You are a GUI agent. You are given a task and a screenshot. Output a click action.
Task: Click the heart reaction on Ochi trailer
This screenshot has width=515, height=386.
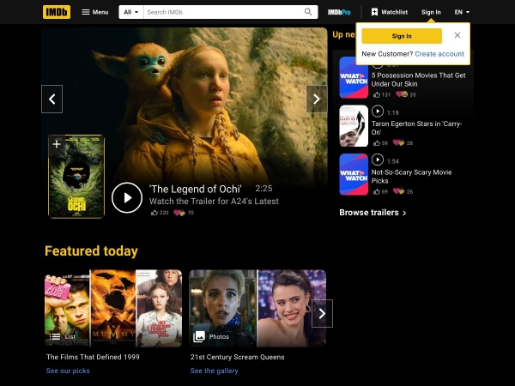pos(179,213)
